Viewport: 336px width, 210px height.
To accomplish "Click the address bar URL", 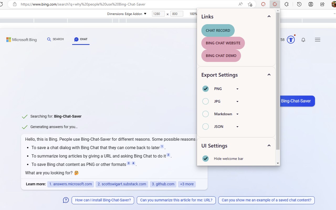I will click(83, 4).
